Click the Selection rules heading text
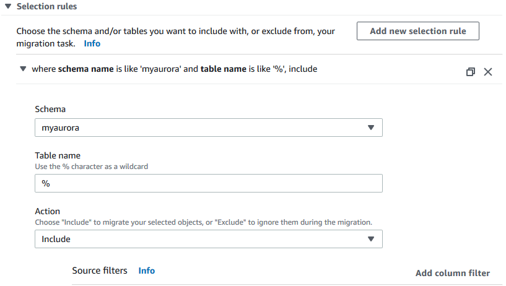The image size is (506, 286). click(46, 6)
